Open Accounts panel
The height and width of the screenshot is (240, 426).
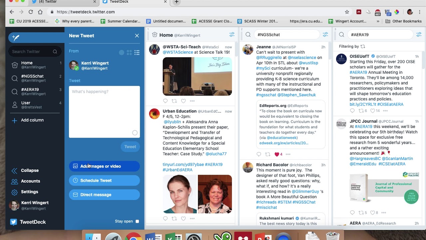pyautogui.click(x=26, y=181)
